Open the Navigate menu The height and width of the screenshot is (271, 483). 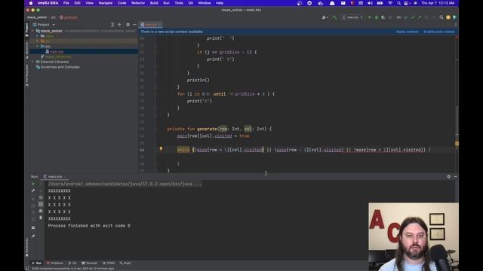106,3
